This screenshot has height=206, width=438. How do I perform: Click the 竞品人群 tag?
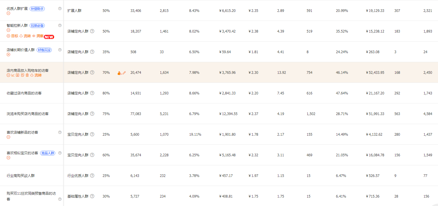pyautogui.click(x=48, y=153)
